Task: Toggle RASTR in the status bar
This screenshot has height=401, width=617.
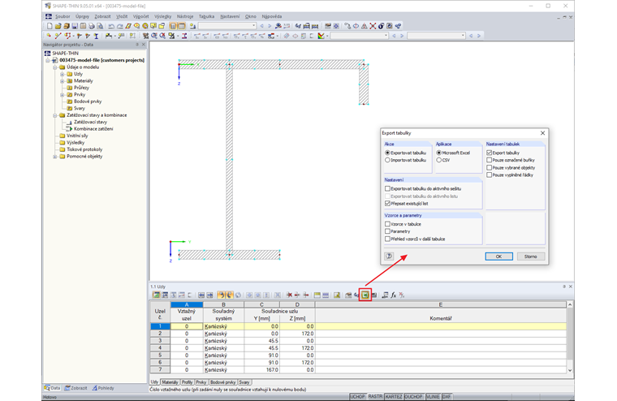Action: (375, 397)
